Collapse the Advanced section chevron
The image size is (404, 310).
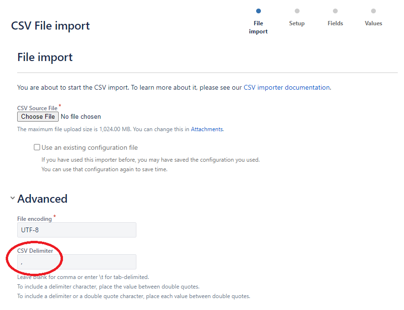pyautogui.click(x=12, y=198)
